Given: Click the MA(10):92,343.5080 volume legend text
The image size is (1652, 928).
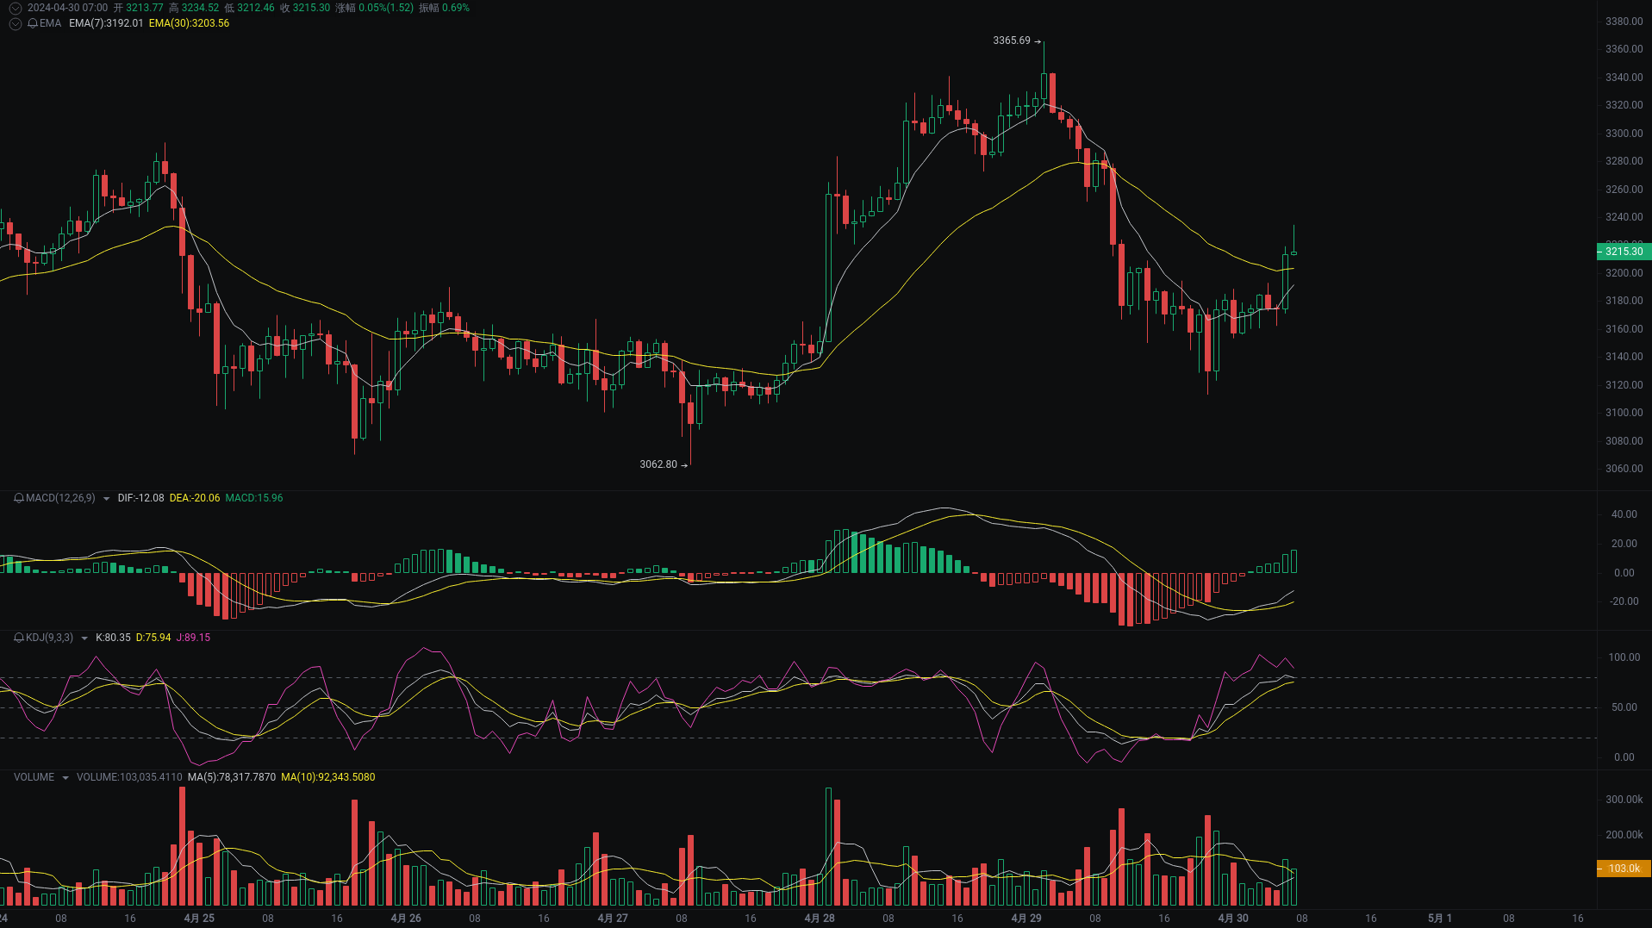Looking at the screenshot, I should coord(328,777).
